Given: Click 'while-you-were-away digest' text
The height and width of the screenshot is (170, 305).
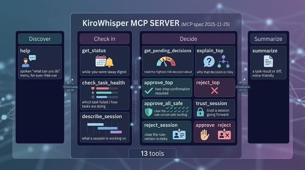Looking at the screenshot, I should 104,72.
